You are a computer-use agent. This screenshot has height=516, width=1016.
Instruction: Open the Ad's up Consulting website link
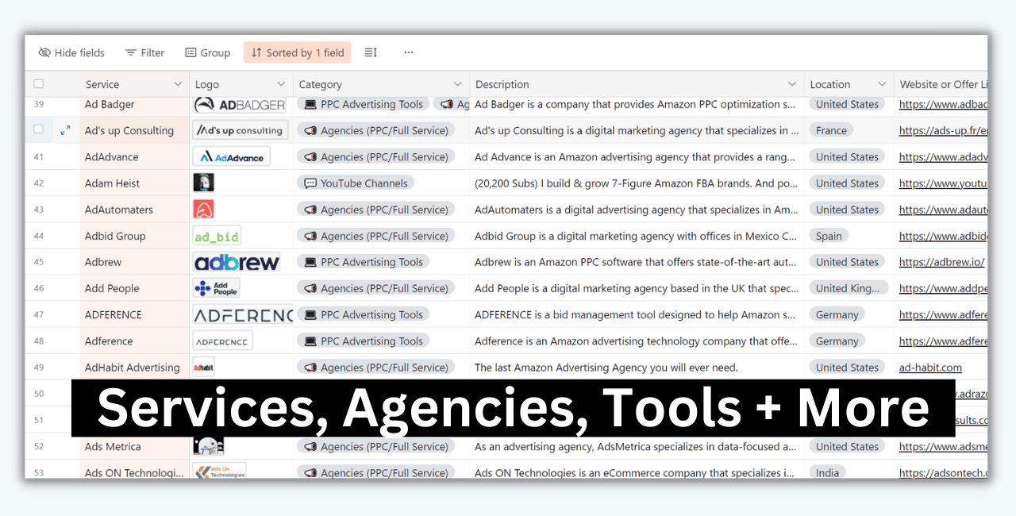[943, 130]
